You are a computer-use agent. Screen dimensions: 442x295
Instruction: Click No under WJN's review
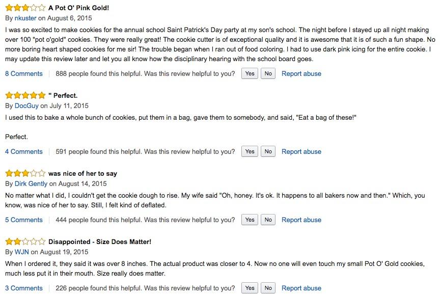click(x=268, y=288)
